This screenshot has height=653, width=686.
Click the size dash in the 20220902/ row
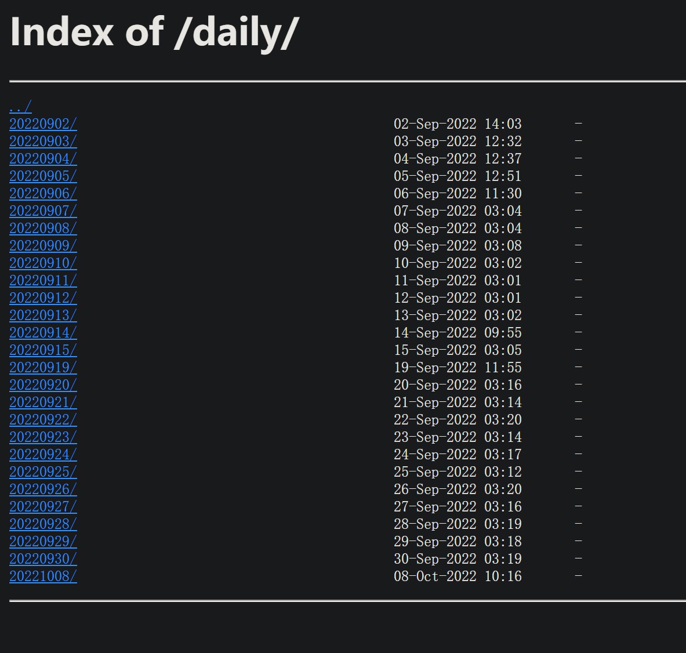coord(578,124)
